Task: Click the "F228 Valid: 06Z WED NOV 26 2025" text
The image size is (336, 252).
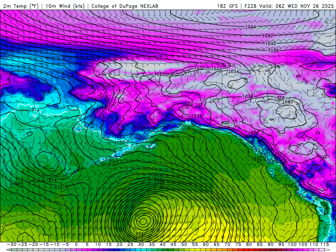Action: 289,6
